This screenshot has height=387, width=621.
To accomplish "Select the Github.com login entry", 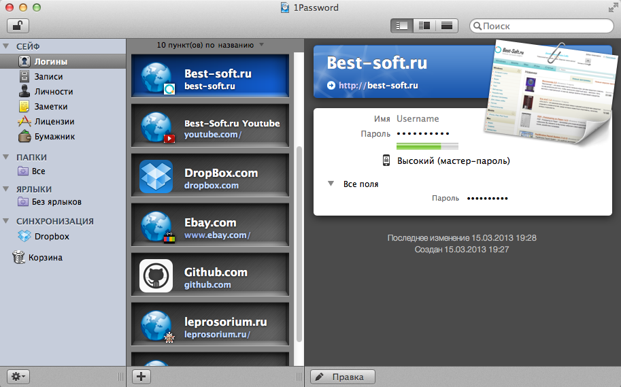I will click(x=210, y=275).
